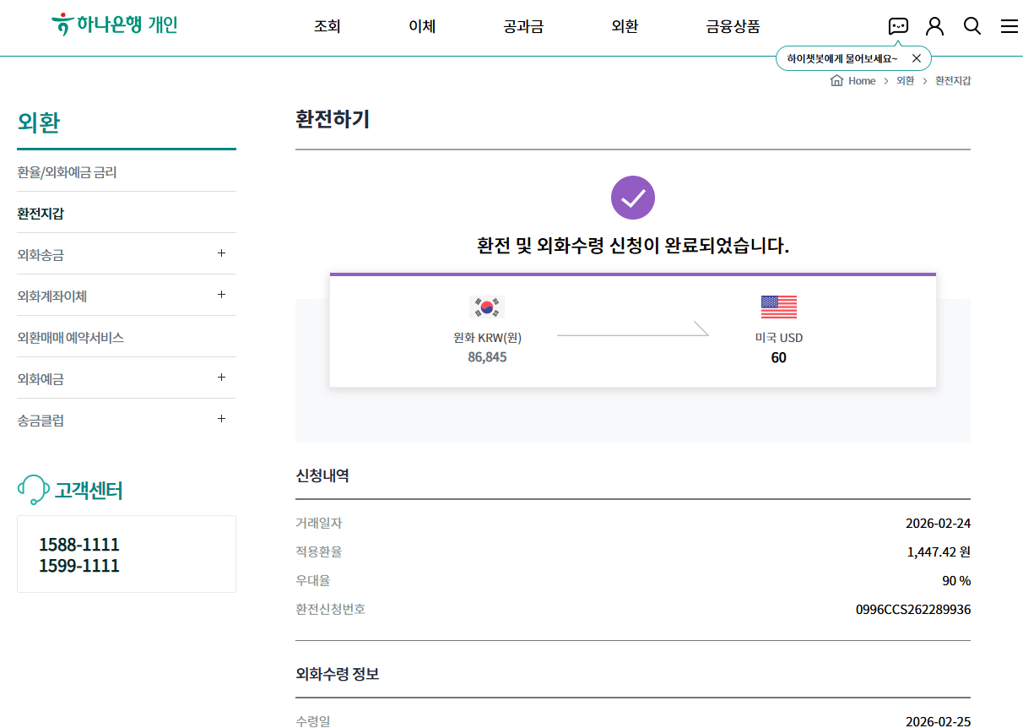
Task: Go to 환율/외화예금 금리 page
Action: click(x=67, y=172)
